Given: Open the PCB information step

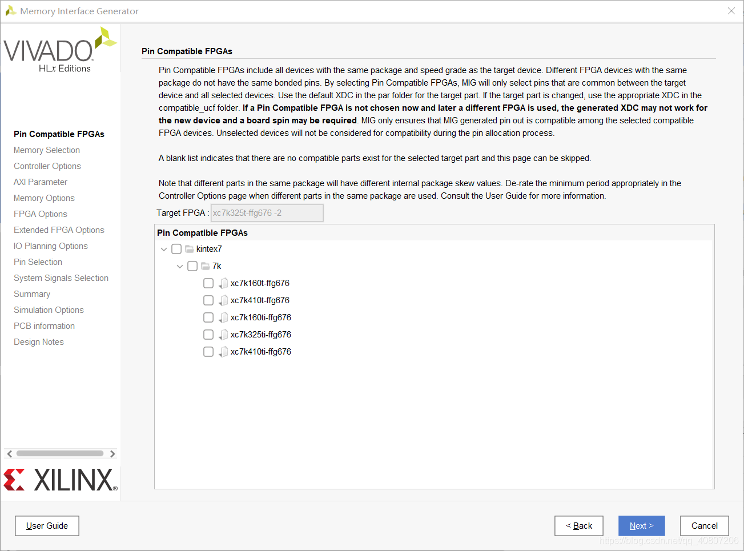Looking at the screenshot, I should coord(44,326).
